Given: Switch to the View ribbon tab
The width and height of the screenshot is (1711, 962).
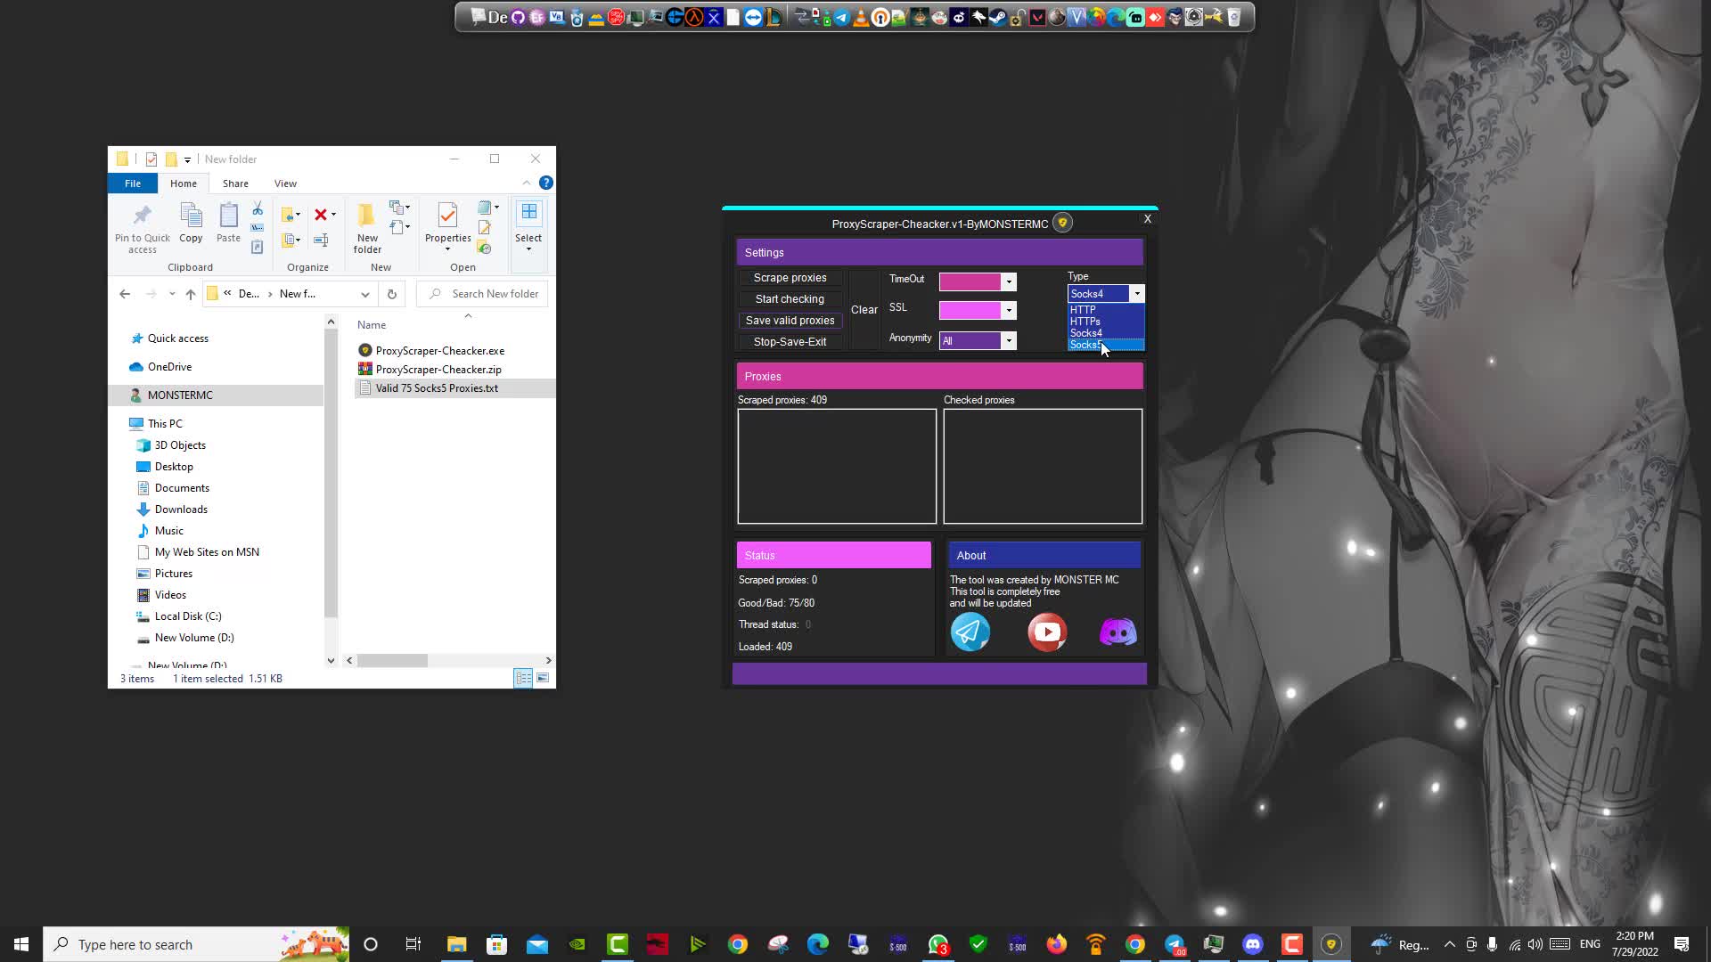Looking at the screenshot, I should click(285, 183).
